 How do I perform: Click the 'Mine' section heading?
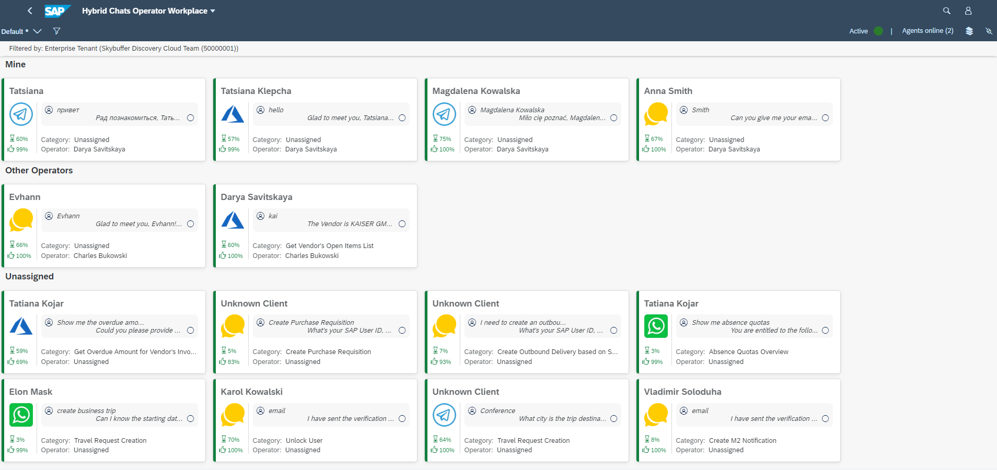16,64
